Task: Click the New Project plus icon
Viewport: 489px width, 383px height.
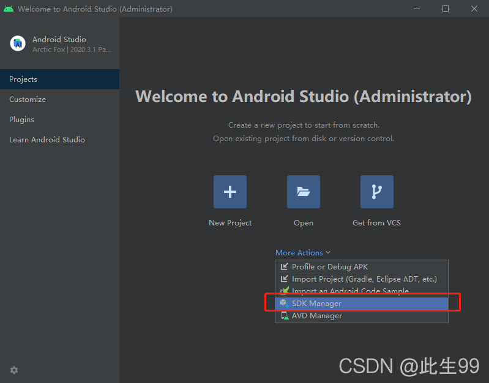Action: pos(230,192)
